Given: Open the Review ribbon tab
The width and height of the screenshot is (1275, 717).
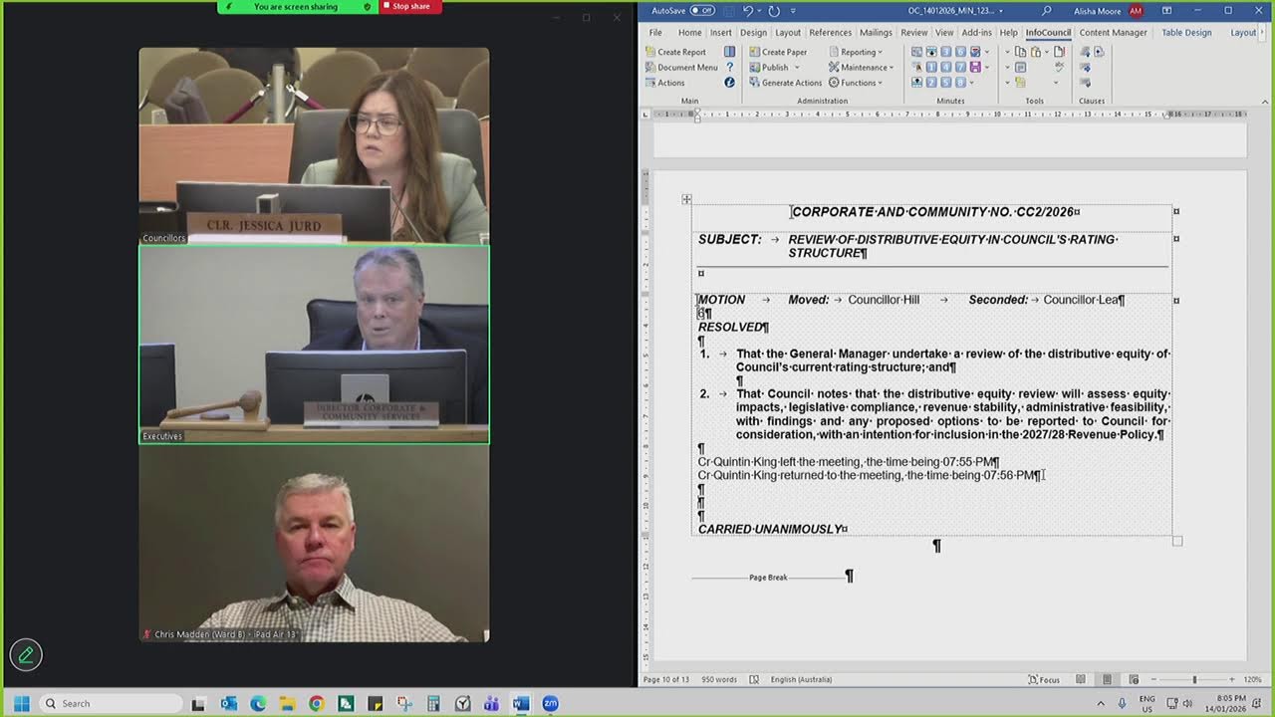Looking at the screenshot, I should (x=913, y=33).
